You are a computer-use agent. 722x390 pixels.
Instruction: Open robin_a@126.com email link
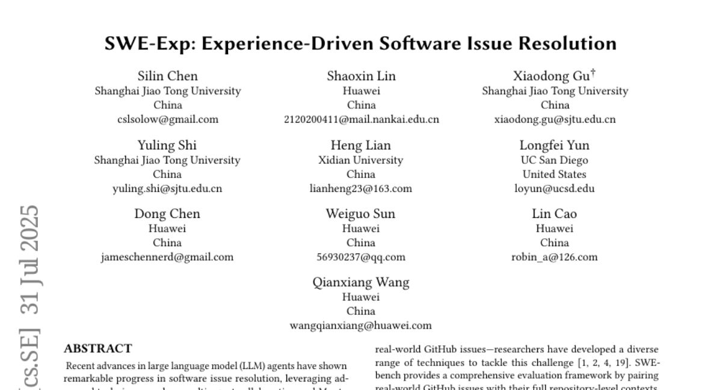pyautogui.click(x=554, y=257)
